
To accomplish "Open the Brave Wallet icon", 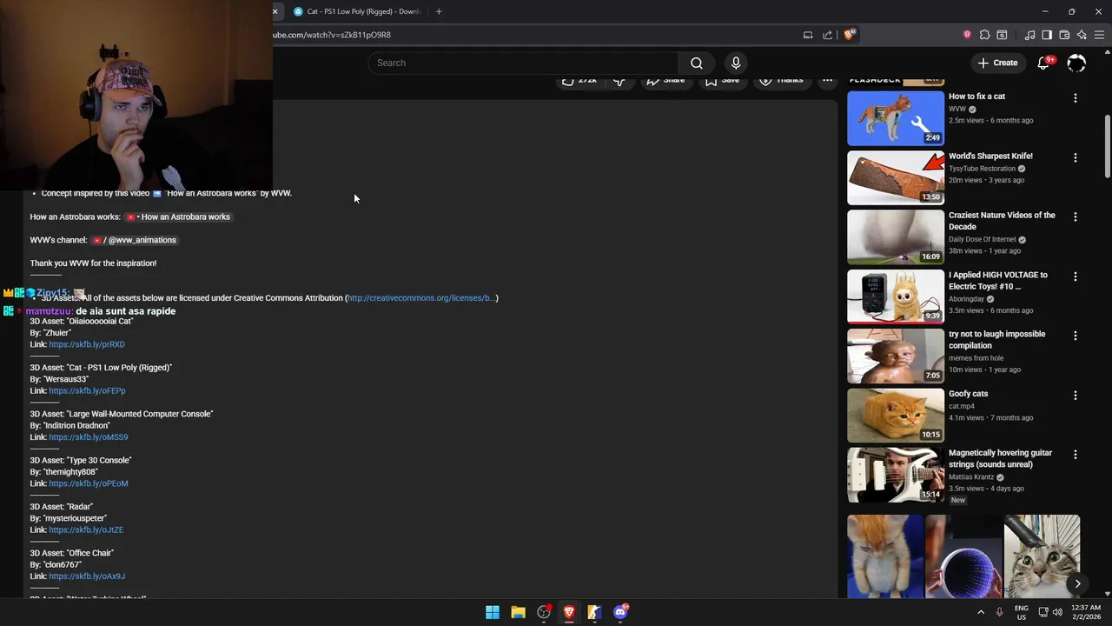I will point(1064,35).
